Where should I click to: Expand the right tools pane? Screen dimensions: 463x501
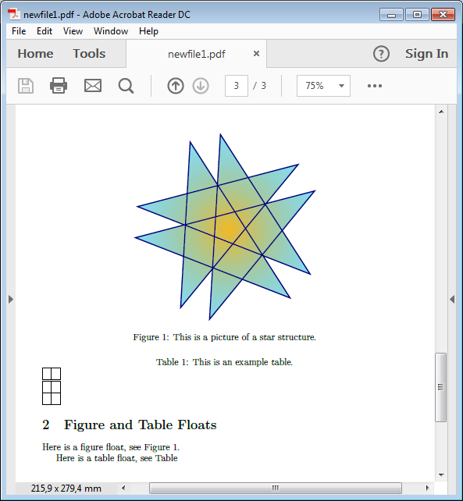point(452,300)
